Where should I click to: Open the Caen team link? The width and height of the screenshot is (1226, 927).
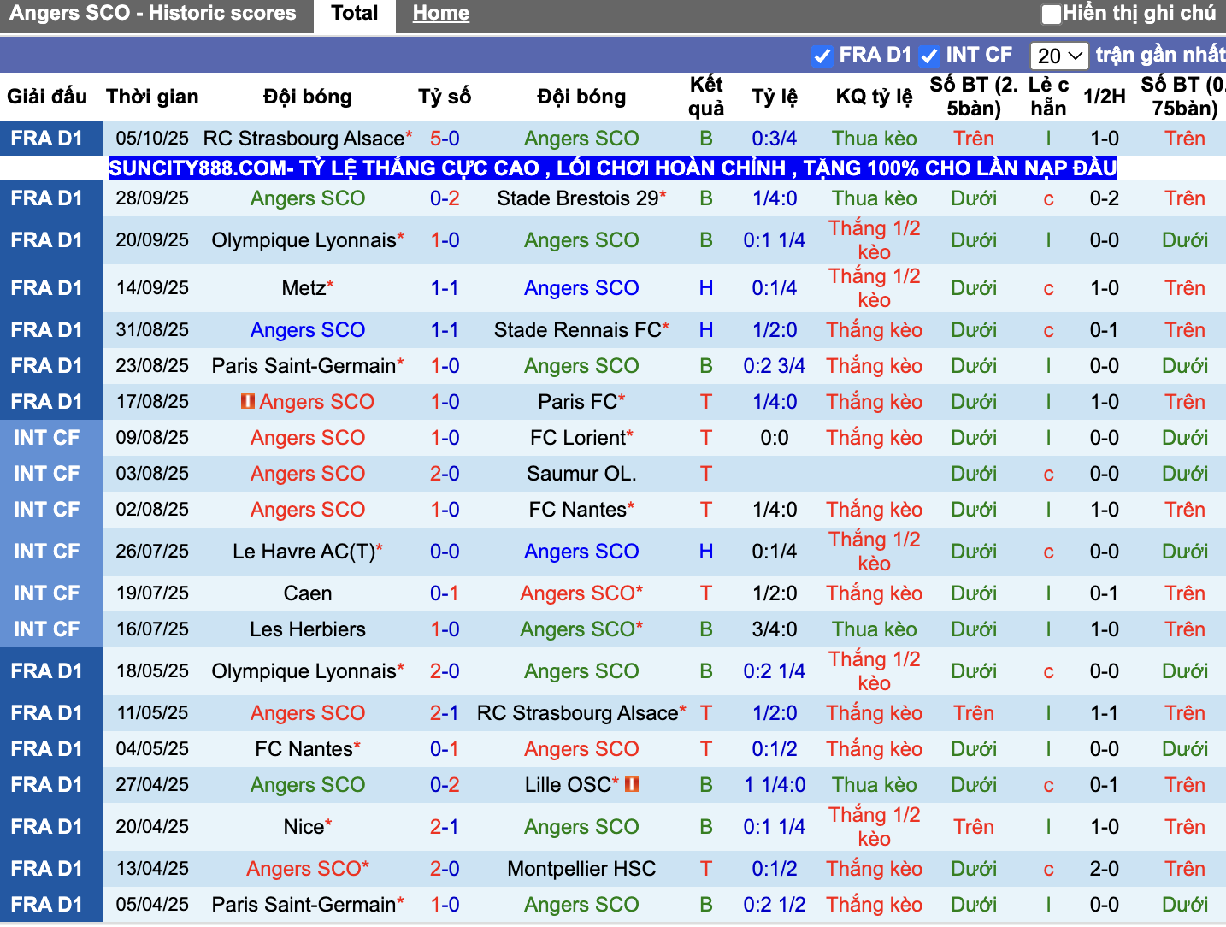pos(308,593)
